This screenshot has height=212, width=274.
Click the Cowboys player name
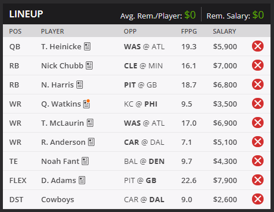[x=57, y=200]
